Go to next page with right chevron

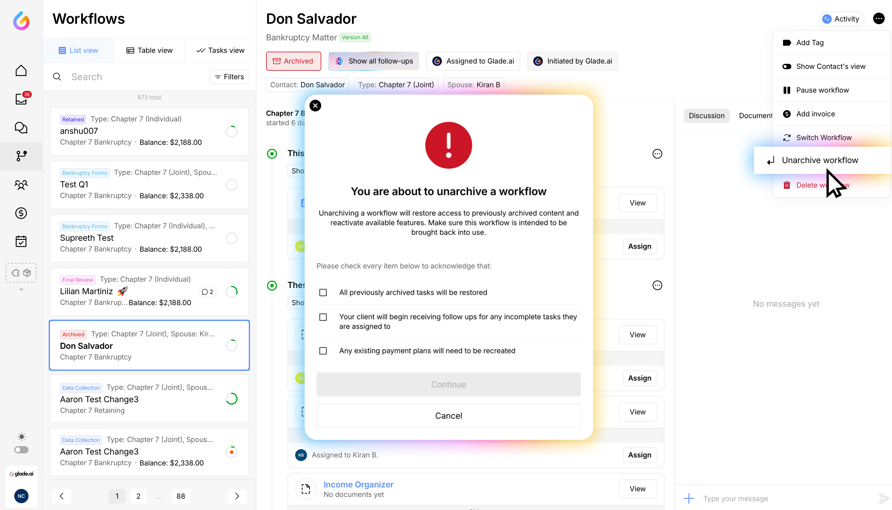[237, 496]
